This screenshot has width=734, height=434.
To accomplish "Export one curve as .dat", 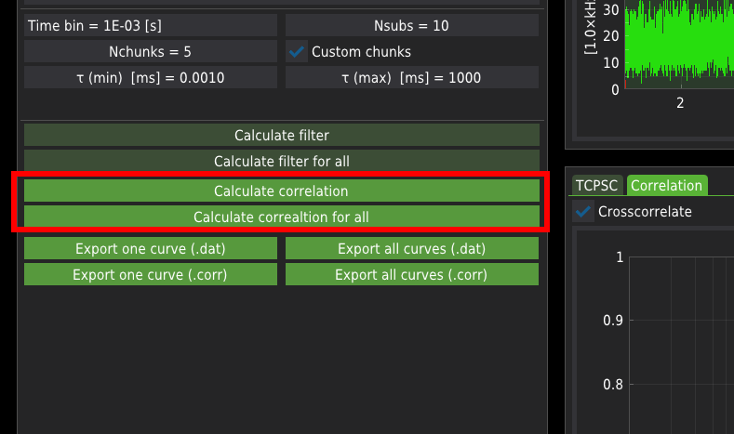I will [151, 248].
